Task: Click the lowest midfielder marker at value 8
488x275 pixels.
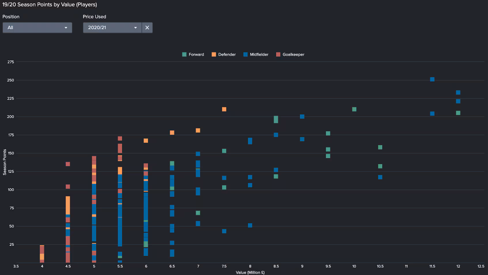Action: click(x=250, y=225)
